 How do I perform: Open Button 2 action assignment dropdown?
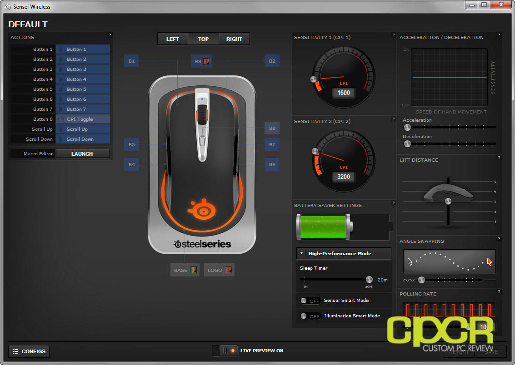point(83,59)
